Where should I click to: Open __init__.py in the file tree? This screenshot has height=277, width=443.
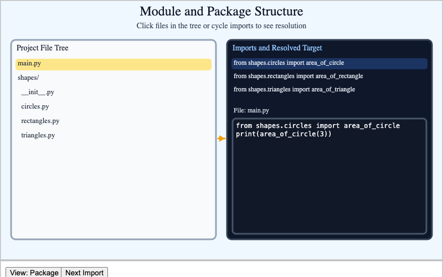click(38, 92)
